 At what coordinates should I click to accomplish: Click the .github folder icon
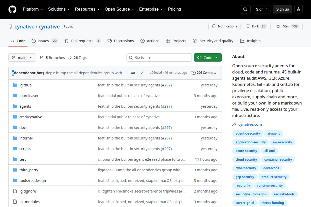click(x=15, y=85)
